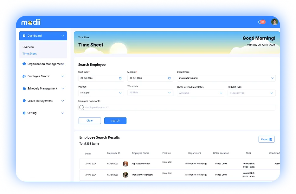
Task: Open the notifications bell icon
Action: coord(260,22)
